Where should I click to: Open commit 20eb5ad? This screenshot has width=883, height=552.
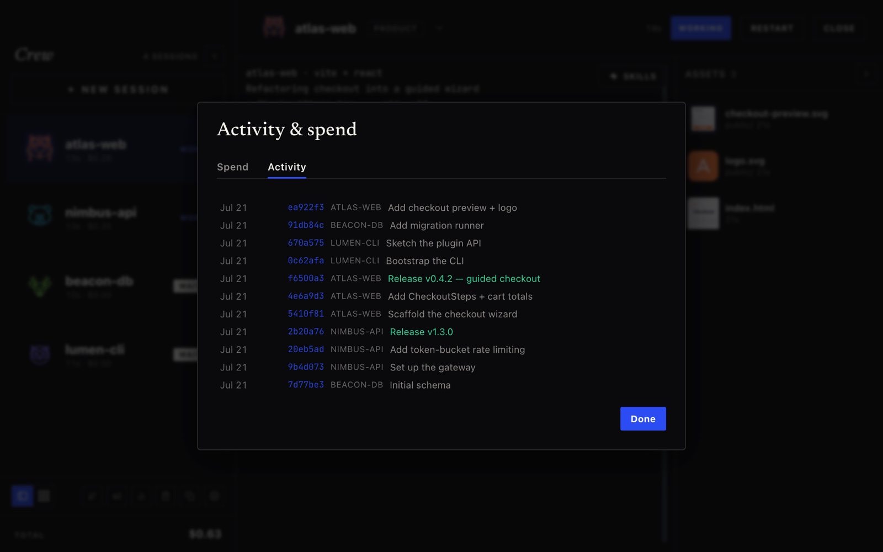(x=306, y=349)
